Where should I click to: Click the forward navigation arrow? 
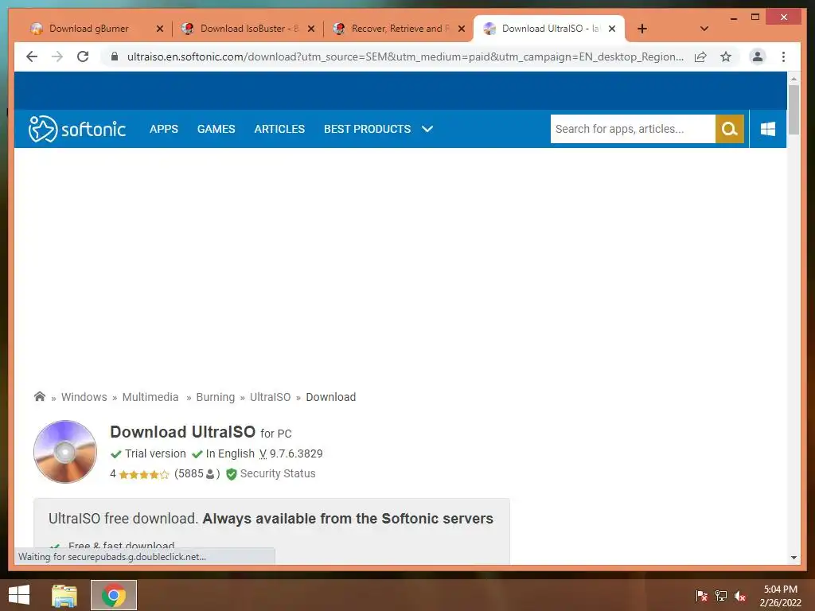[57, 56]
